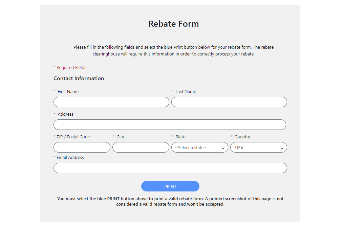Expand the Country dropdown showing USA
This screenshot has width=342, height=229.
point(258,147)
